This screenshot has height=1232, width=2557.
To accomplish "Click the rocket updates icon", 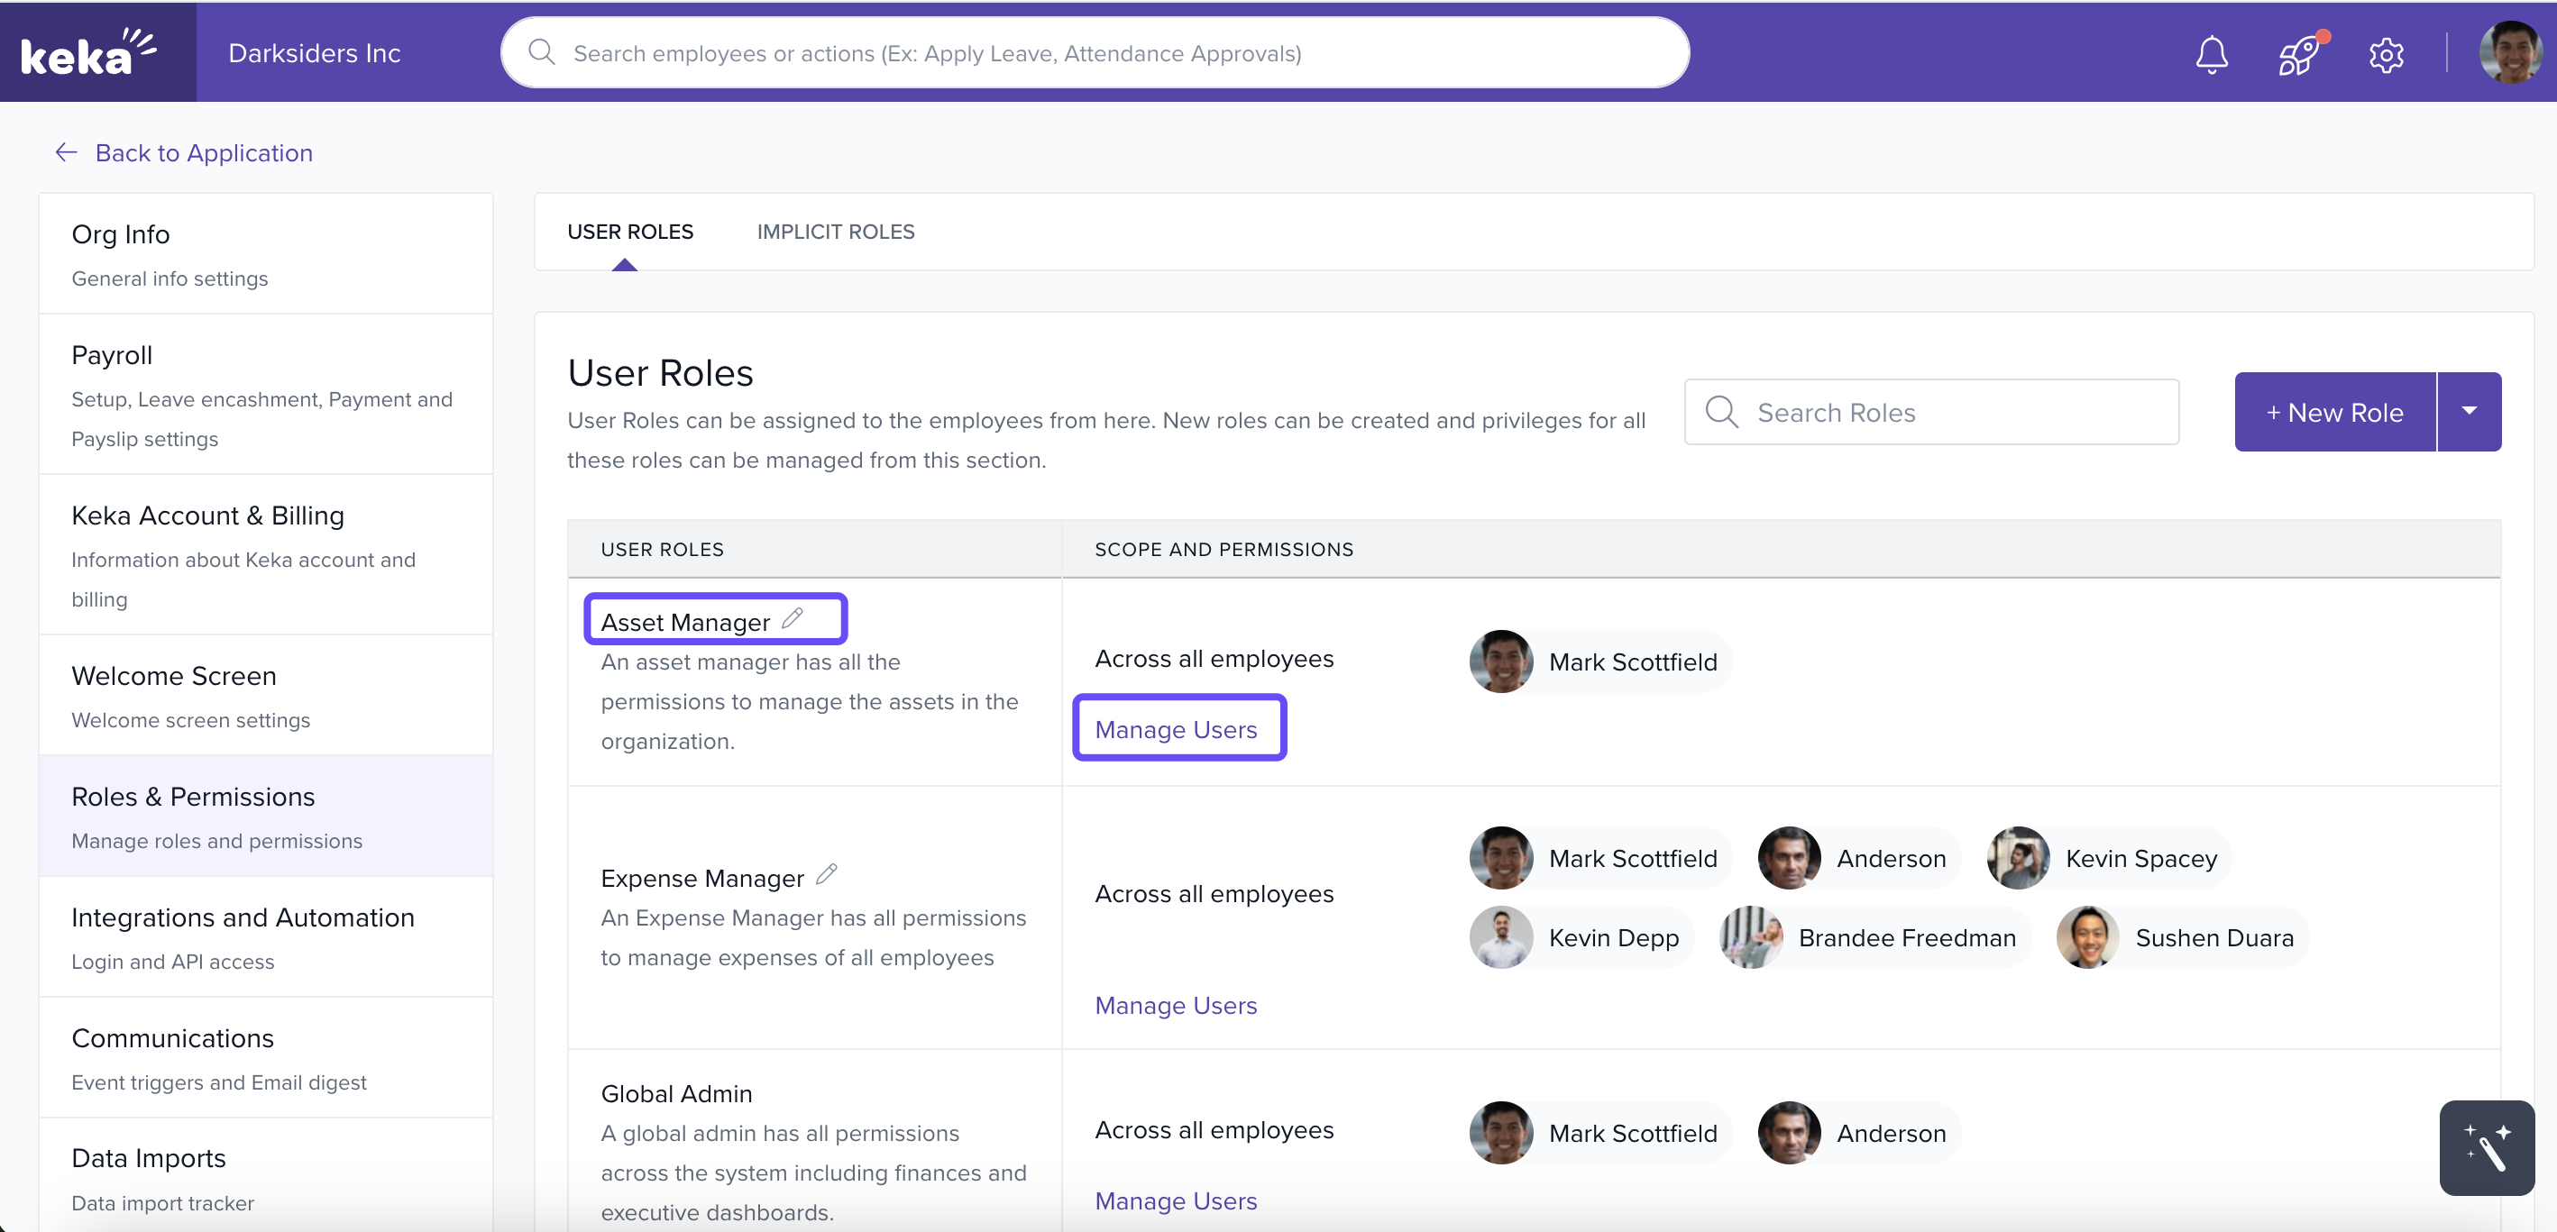I will point(2299,53).
